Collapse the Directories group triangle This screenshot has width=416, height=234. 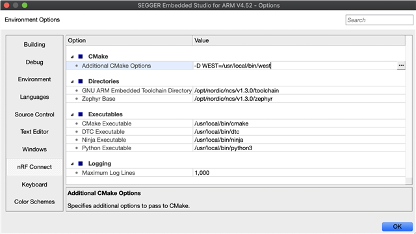tap(72, 81)
